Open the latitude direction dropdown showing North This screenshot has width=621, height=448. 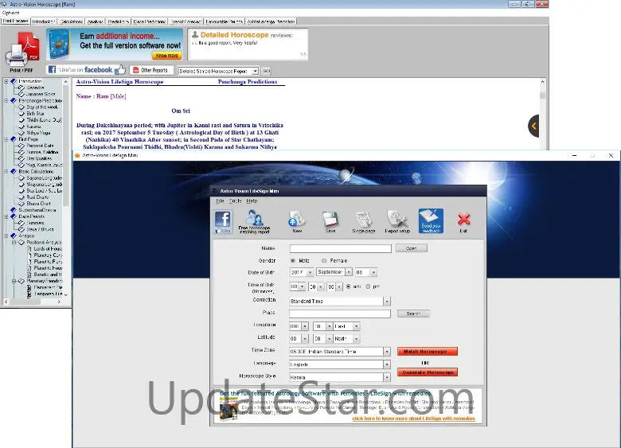coord(357,339)
